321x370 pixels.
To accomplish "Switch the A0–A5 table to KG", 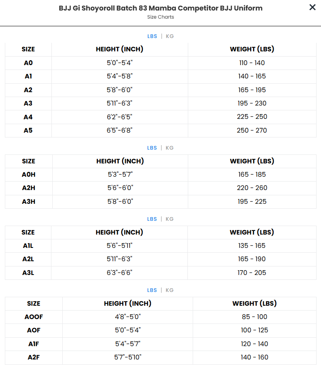I will click(x=170, y=36).
